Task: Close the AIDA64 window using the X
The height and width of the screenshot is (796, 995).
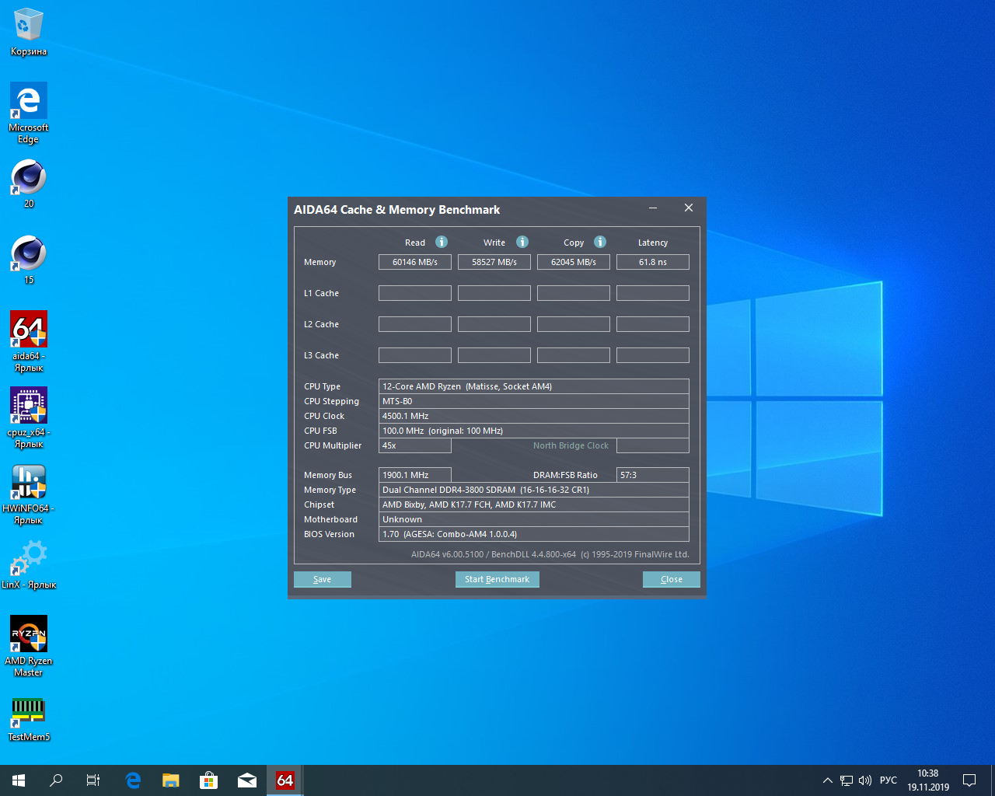Action: tap(689, 208)
